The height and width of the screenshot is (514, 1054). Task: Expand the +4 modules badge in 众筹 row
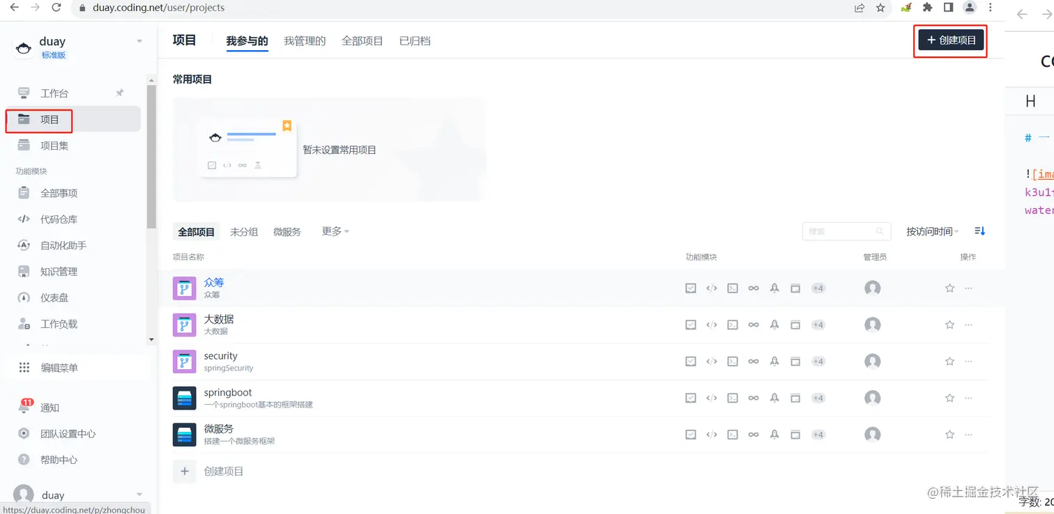pyautogui.click(x=818, y=288)
